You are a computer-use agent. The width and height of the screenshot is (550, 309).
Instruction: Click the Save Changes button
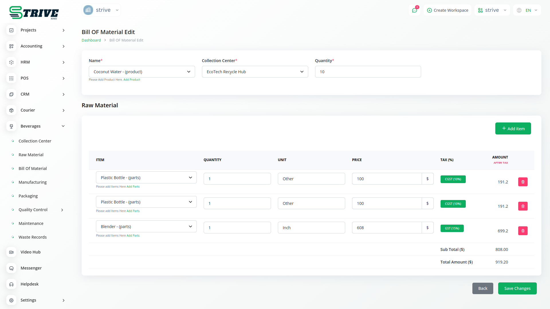coord(517,288)
